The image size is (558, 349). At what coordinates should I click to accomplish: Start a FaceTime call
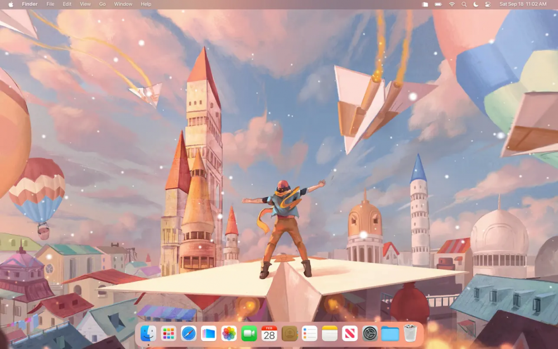pos(248,334)
